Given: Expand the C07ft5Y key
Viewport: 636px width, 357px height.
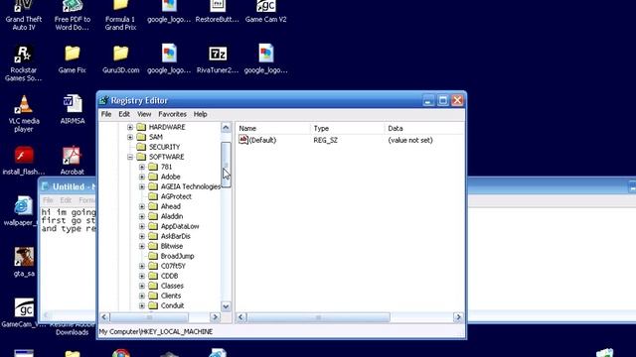Looking at the screenshot, I should (142, 266).
